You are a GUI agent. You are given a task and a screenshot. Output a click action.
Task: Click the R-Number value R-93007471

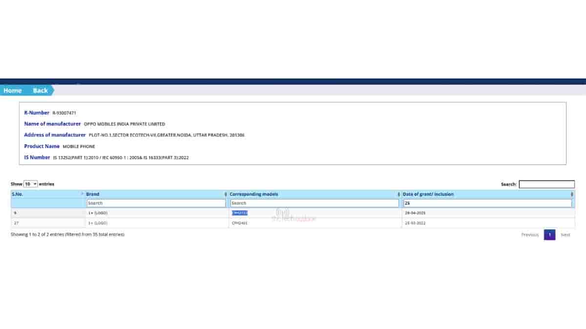tap(64, 113)
